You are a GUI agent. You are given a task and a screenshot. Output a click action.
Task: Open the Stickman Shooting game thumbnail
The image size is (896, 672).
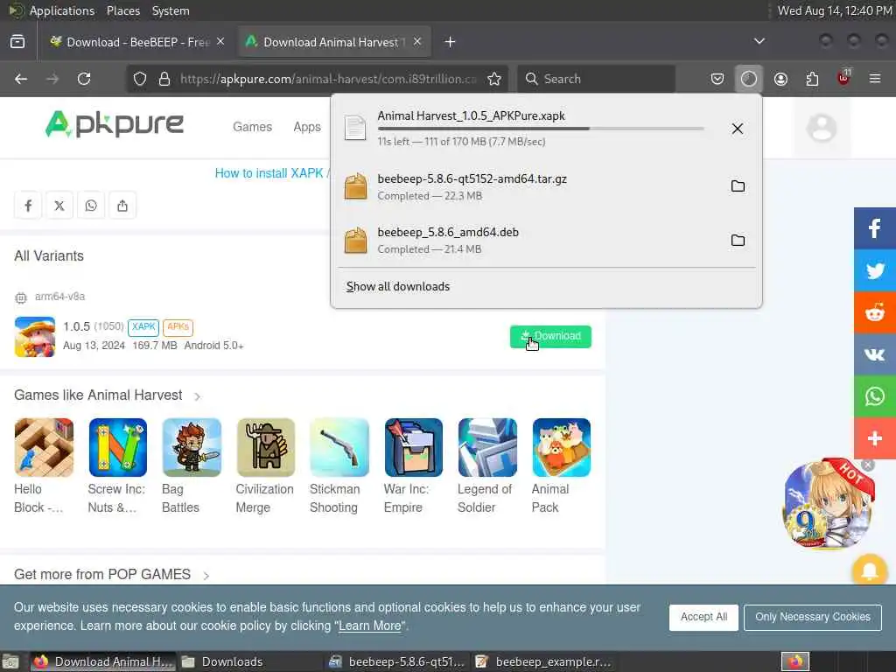(x=339, y=447)
